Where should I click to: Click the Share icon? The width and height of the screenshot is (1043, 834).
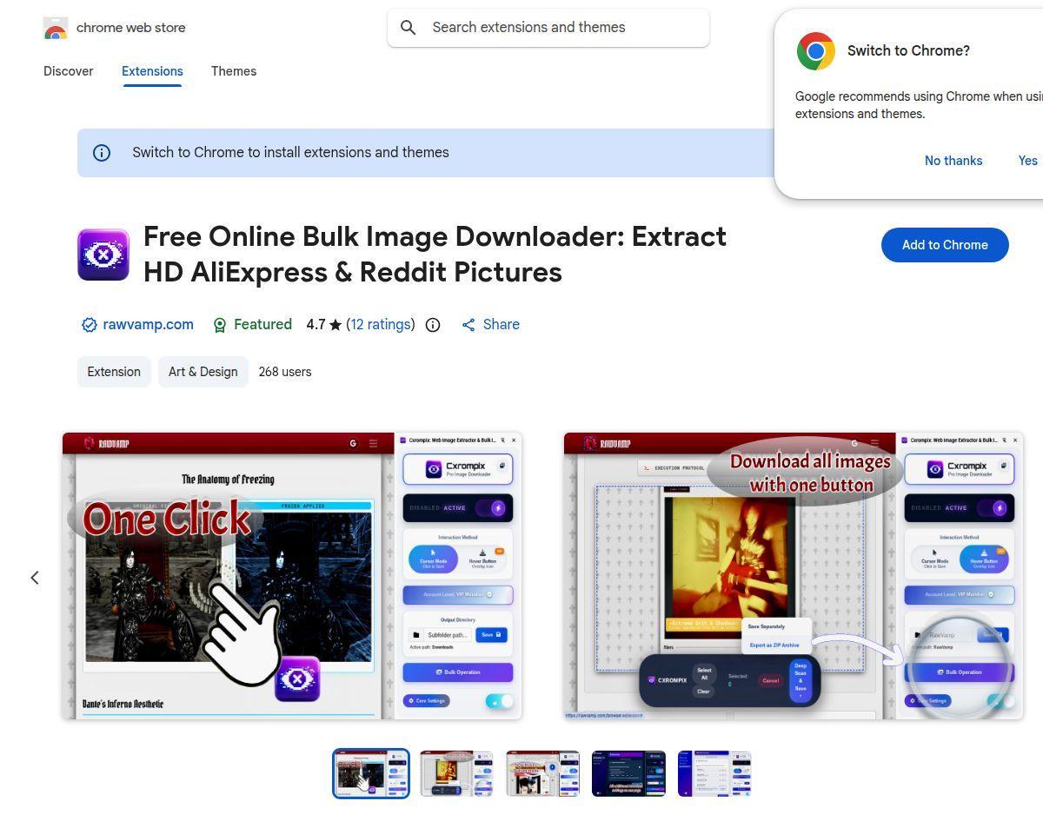pyautogui.click(x=468, y=325)
